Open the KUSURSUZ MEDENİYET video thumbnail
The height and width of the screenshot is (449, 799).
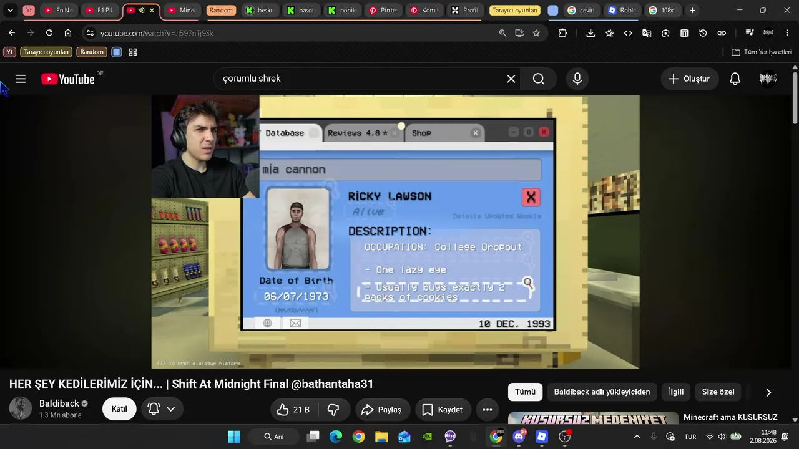coord(593,418)
